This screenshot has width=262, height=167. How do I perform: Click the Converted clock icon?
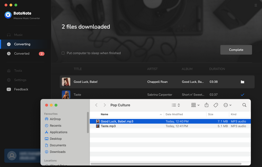pos(9,53)
